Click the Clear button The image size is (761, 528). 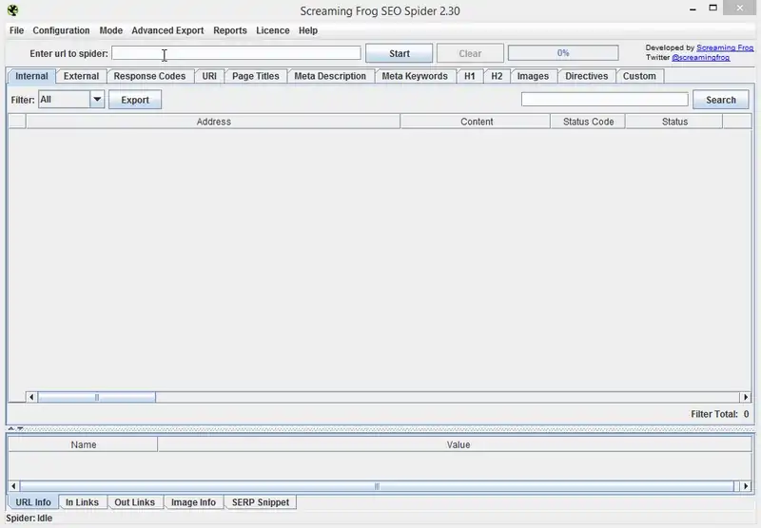[x=470, y=53]
